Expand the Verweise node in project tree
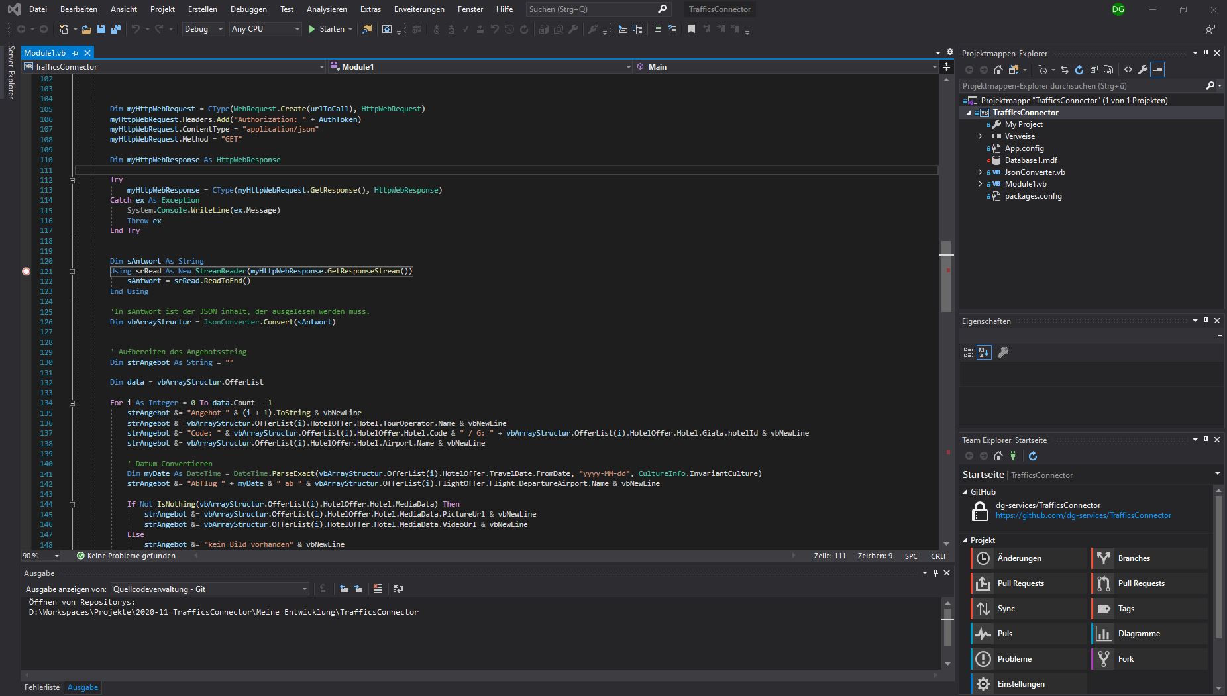The width and height of the screenshot is (1227, 696). (x=981, y=136)
